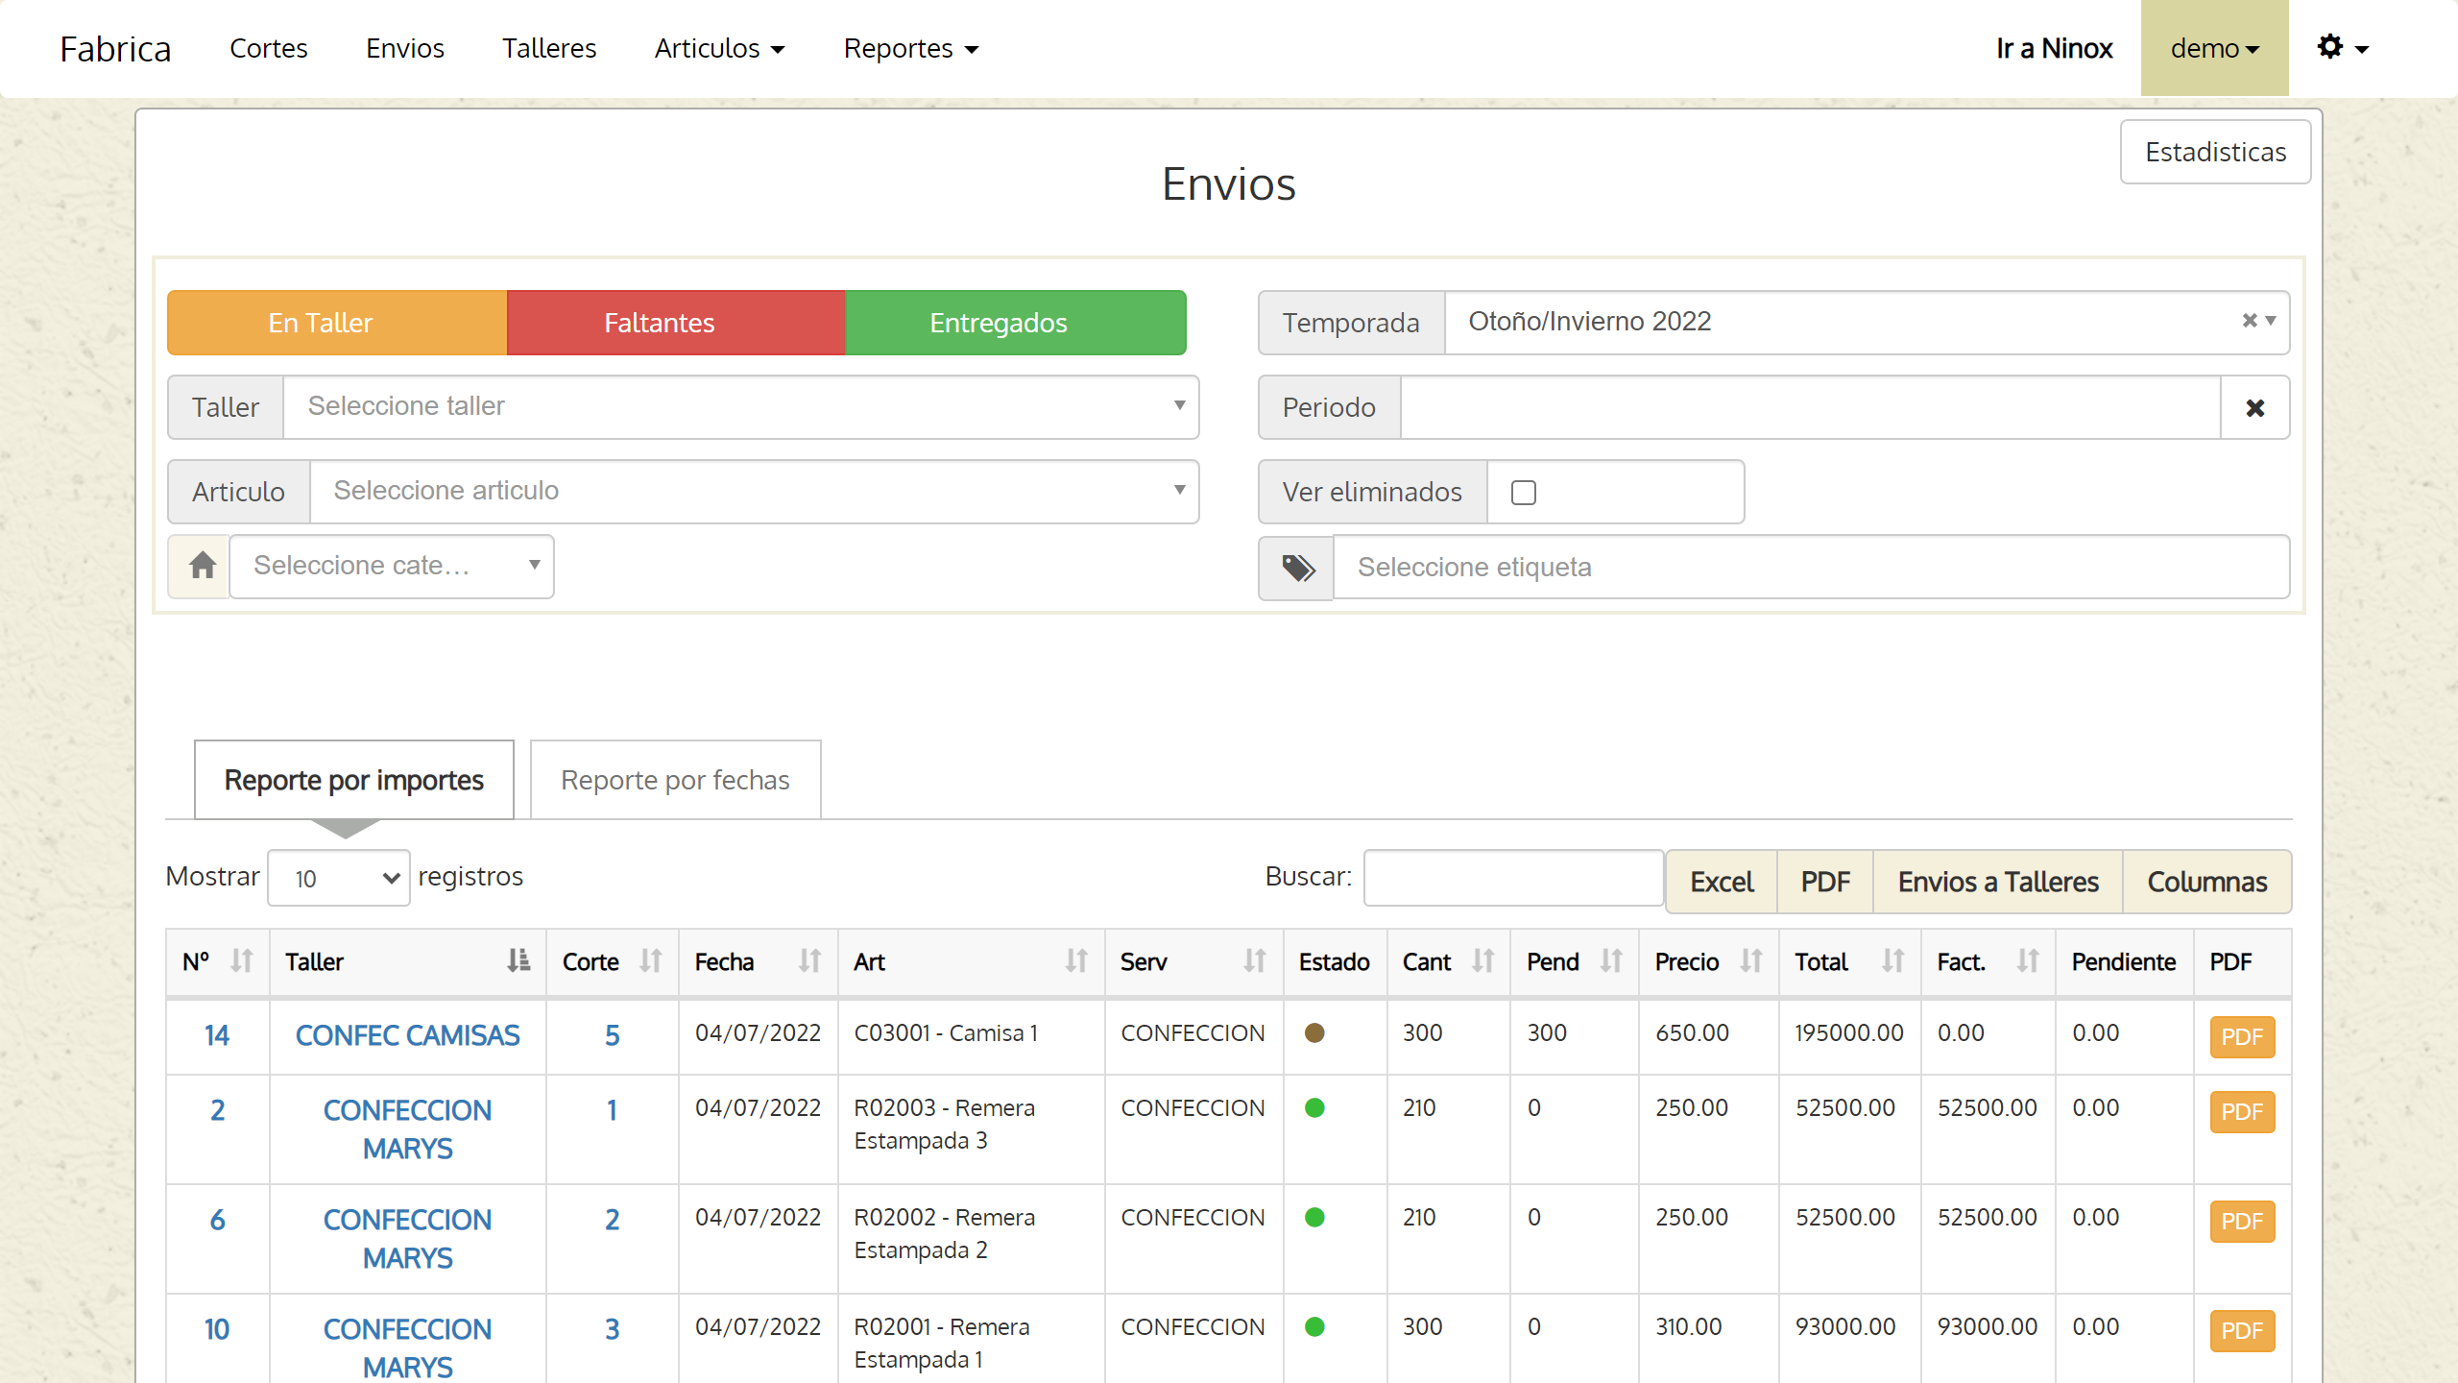Open the Seleccione taller dropdown
The image size is (2458, 1383).
click(741, 407)
